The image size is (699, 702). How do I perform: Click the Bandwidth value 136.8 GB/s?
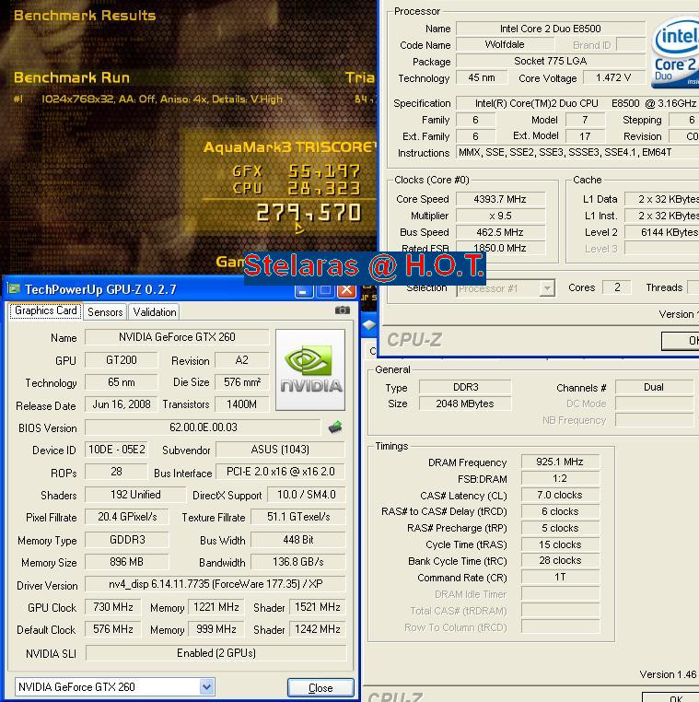[x=298, y=562]
